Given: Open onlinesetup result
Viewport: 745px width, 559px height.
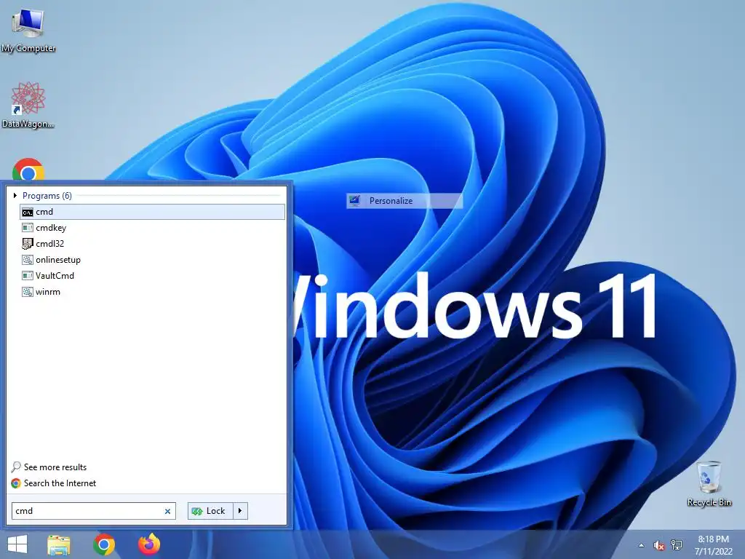Looking at the screenshot, I should [x=153, y=260].
